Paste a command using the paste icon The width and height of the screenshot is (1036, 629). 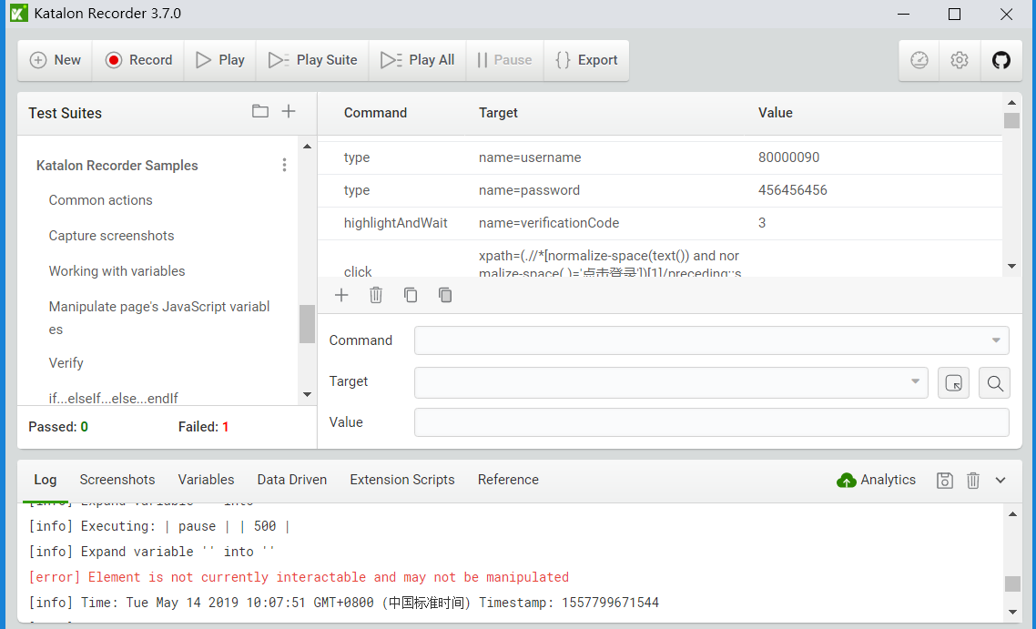point(445,295)
